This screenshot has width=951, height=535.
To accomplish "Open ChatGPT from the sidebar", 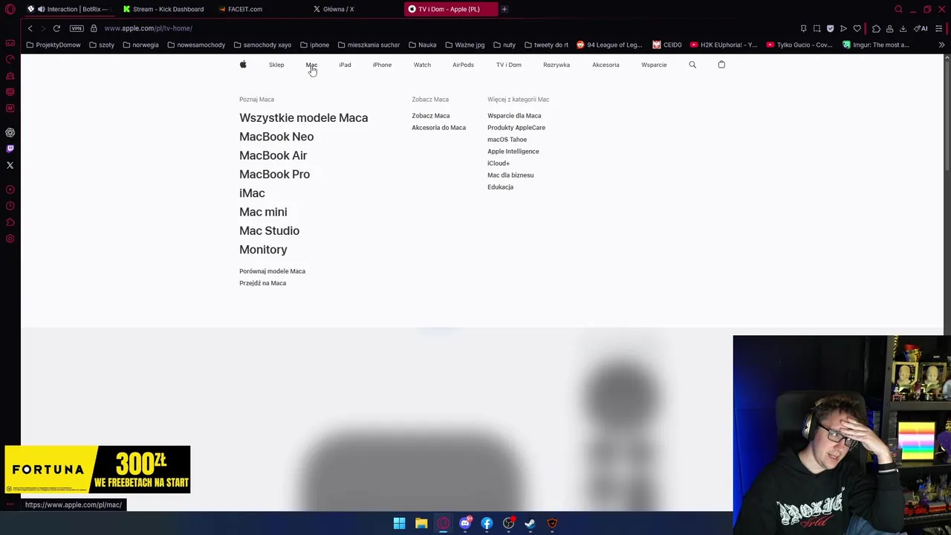I will coord(10,132).
